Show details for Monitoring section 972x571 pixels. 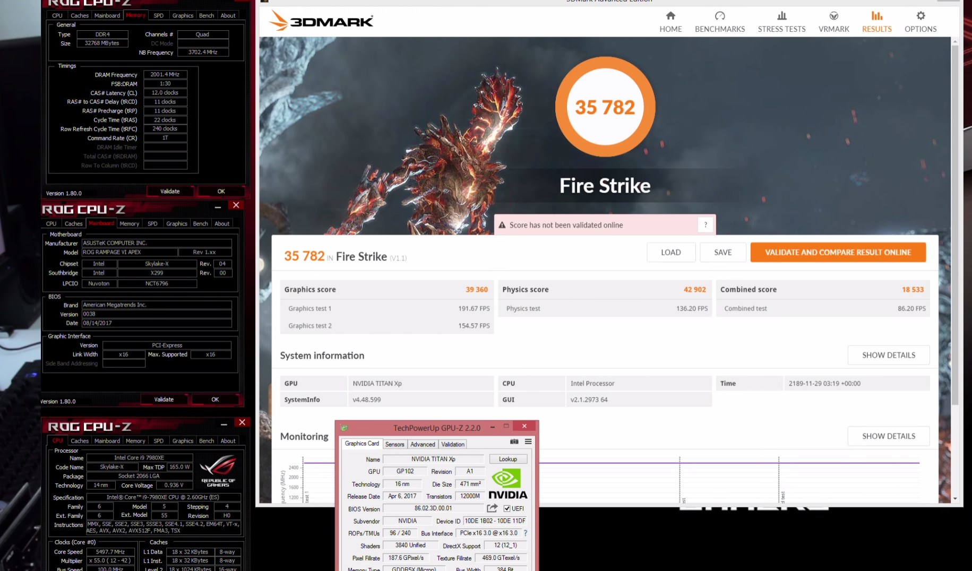coord(888,436)
